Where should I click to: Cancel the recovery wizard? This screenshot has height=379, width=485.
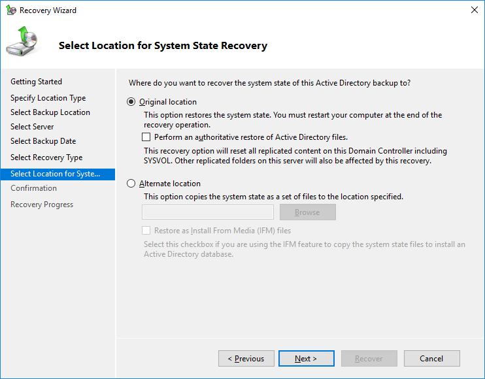point(431,359)
